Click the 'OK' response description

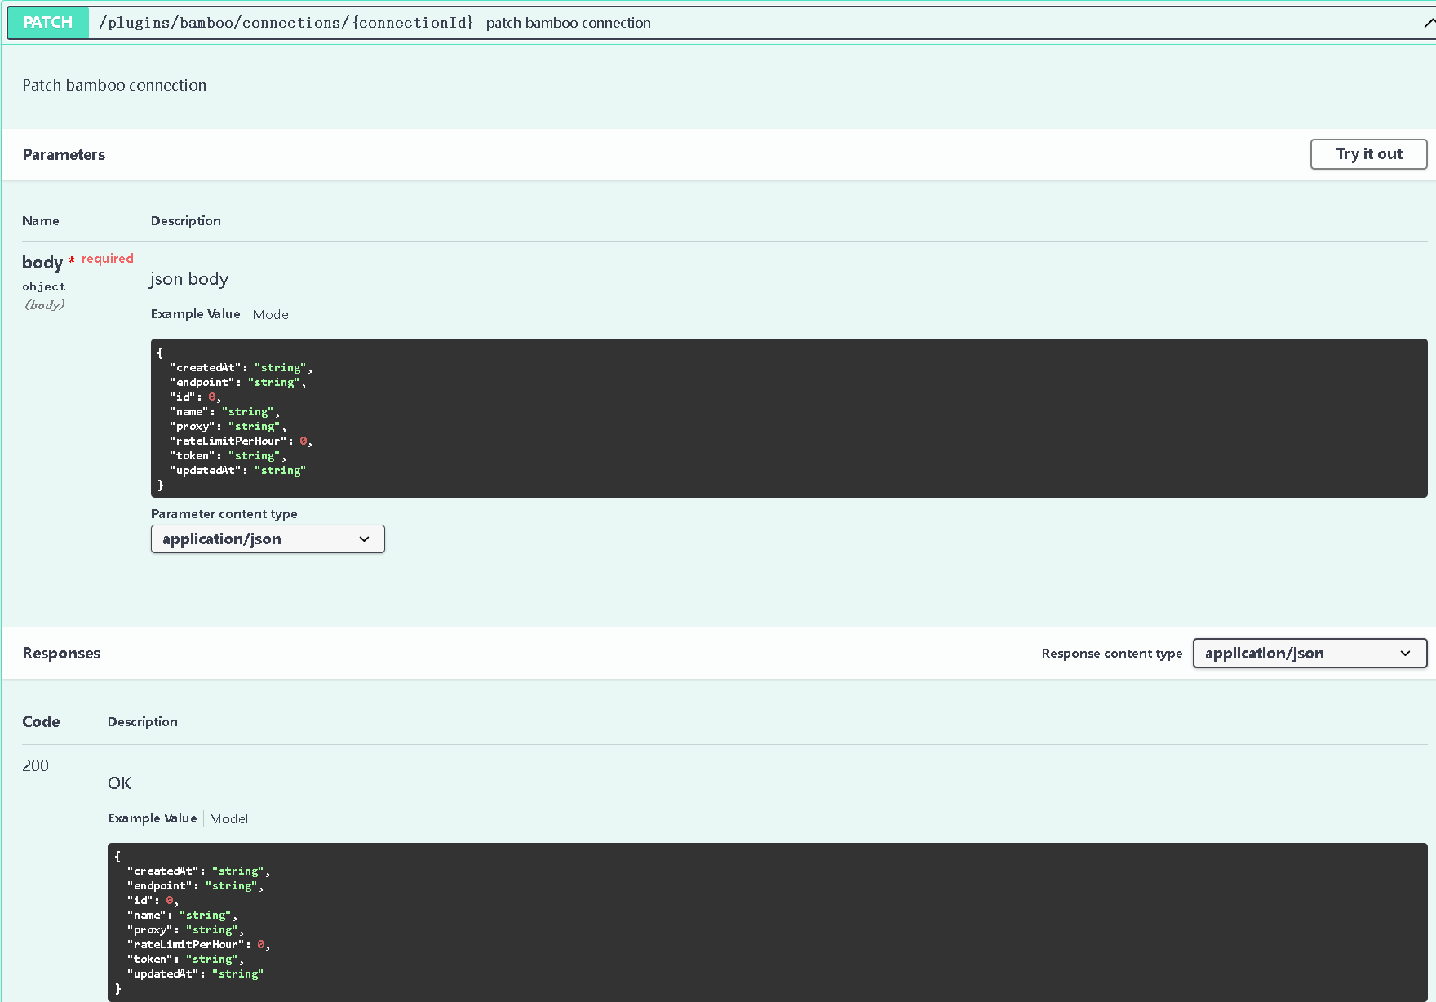tap(119, 783)
